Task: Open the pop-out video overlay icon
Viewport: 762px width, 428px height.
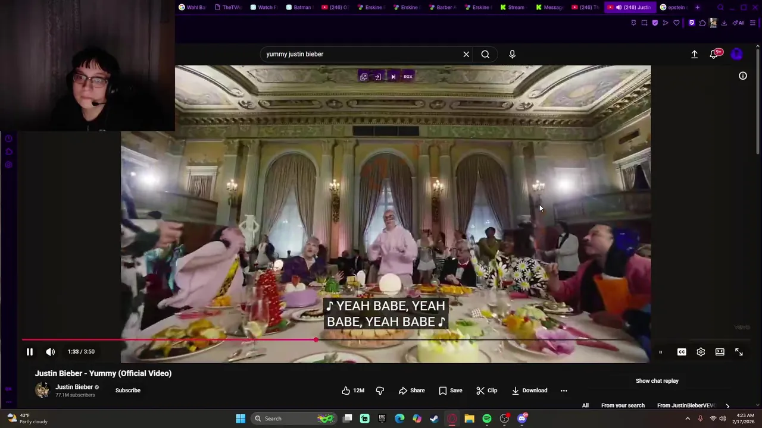Action: [364, 77]
